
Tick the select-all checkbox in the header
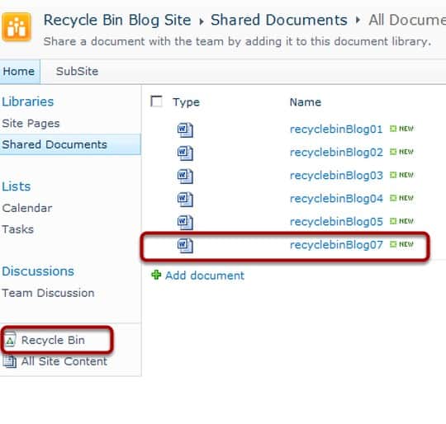(x=156, y=101)
